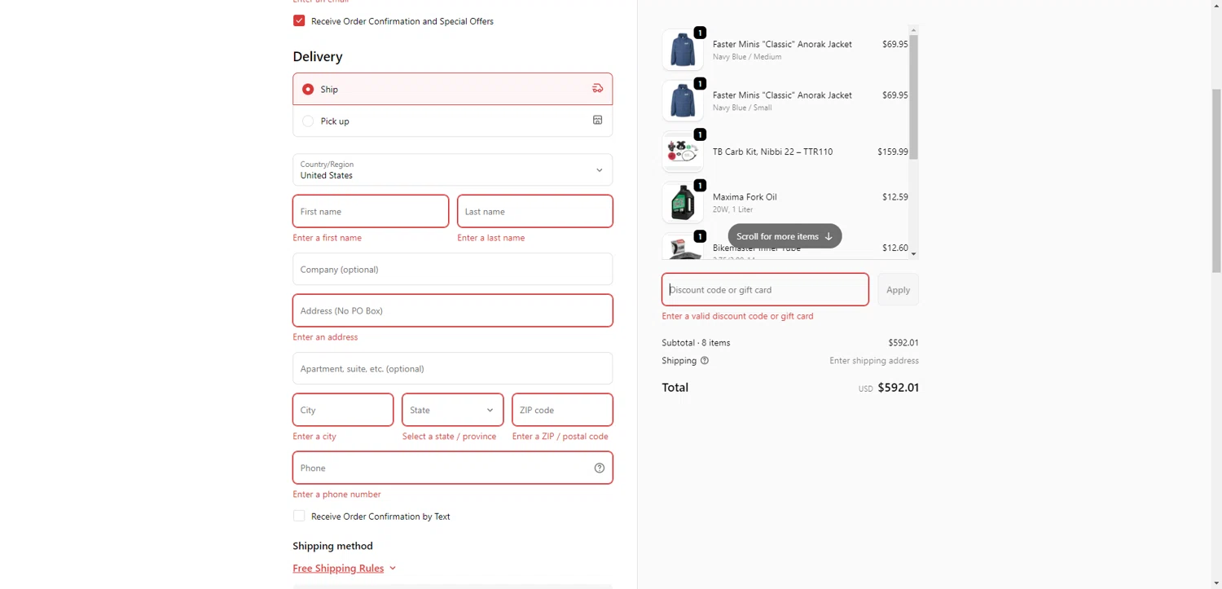This screenshot has height=589, width=1222.
Task: Click the Navy Blue / Medium jacket thumbnail
Action: click(x=683, y=50)
